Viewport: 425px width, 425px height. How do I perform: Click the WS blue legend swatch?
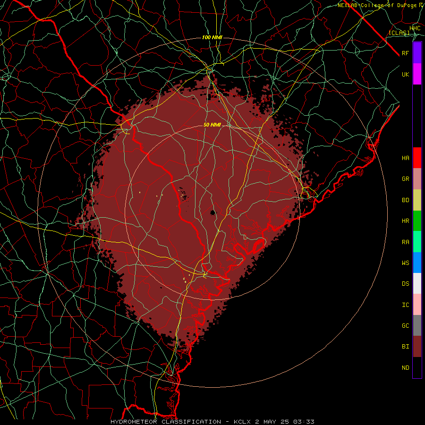point(417,263)
